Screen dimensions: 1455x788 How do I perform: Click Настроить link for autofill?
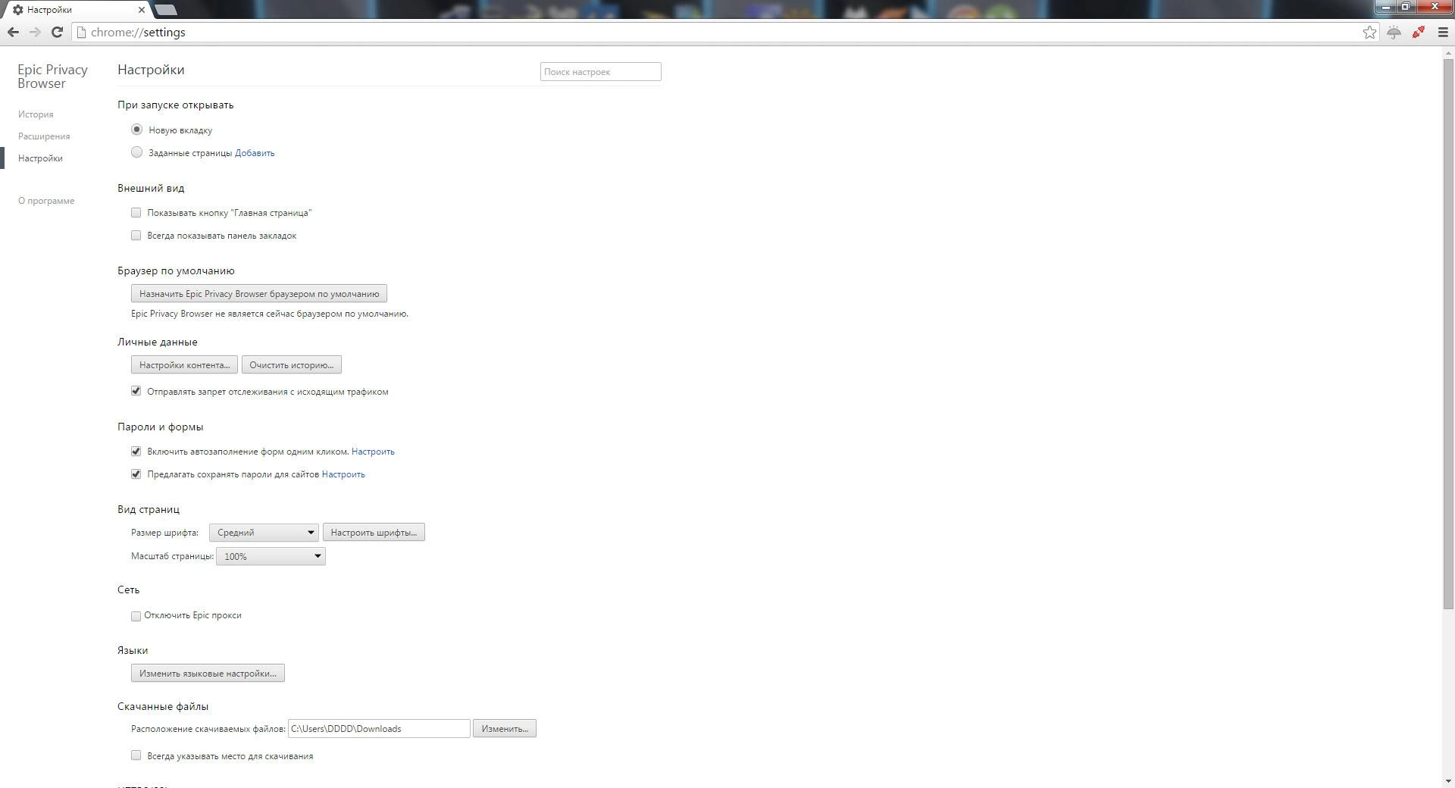(373, 452)
